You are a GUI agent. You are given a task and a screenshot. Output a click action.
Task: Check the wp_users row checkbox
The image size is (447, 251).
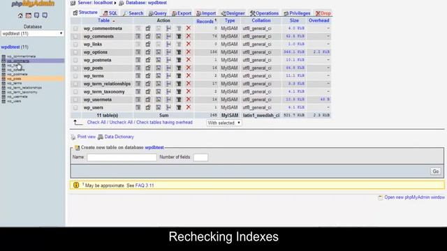pyautogui.click(x=75, y=107)
